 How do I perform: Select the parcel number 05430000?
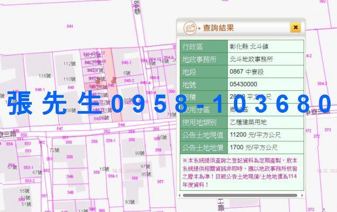pos(243,84)
